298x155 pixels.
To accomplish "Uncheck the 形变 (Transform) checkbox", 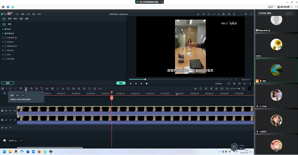I will click(x=6, y=28).
